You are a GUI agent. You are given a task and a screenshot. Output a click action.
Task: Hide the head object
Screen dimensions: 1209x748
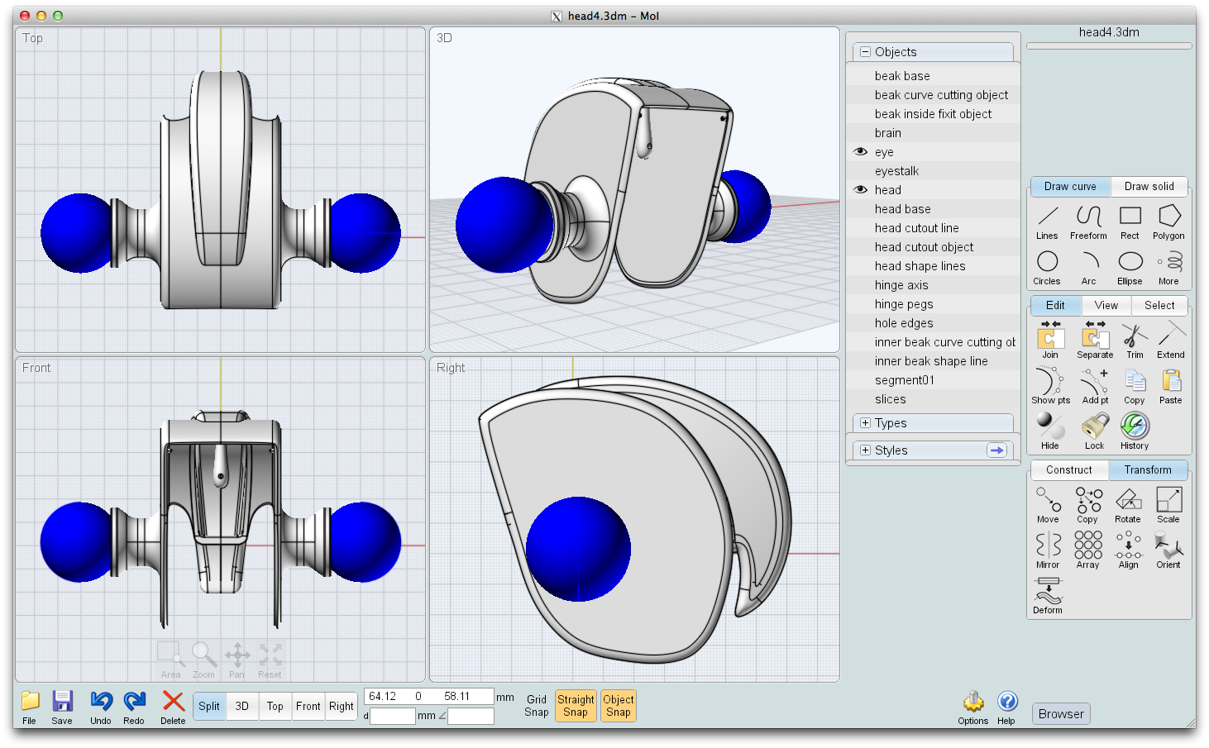(860, 189)
